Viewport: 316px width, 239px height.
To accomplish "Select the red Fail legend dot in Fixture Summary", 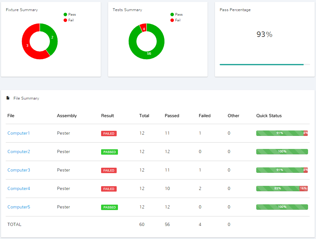I will [66, 20].
